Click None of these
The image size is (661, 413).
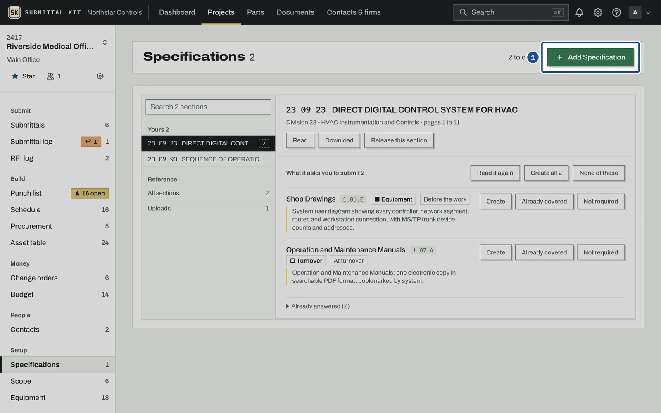click(599, 173)
